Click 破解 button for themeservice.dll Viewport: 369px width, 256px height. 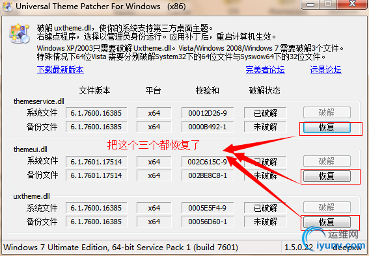pos(327,113)
